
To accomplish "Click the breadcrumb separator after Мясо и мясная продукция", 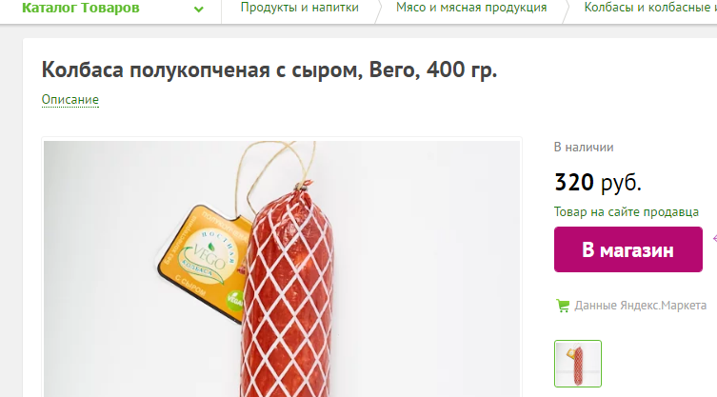I will tap(566, 10).
